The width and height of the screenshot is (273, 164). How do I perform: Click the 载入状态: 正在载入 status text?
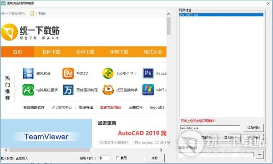click(x=14, y=158)
